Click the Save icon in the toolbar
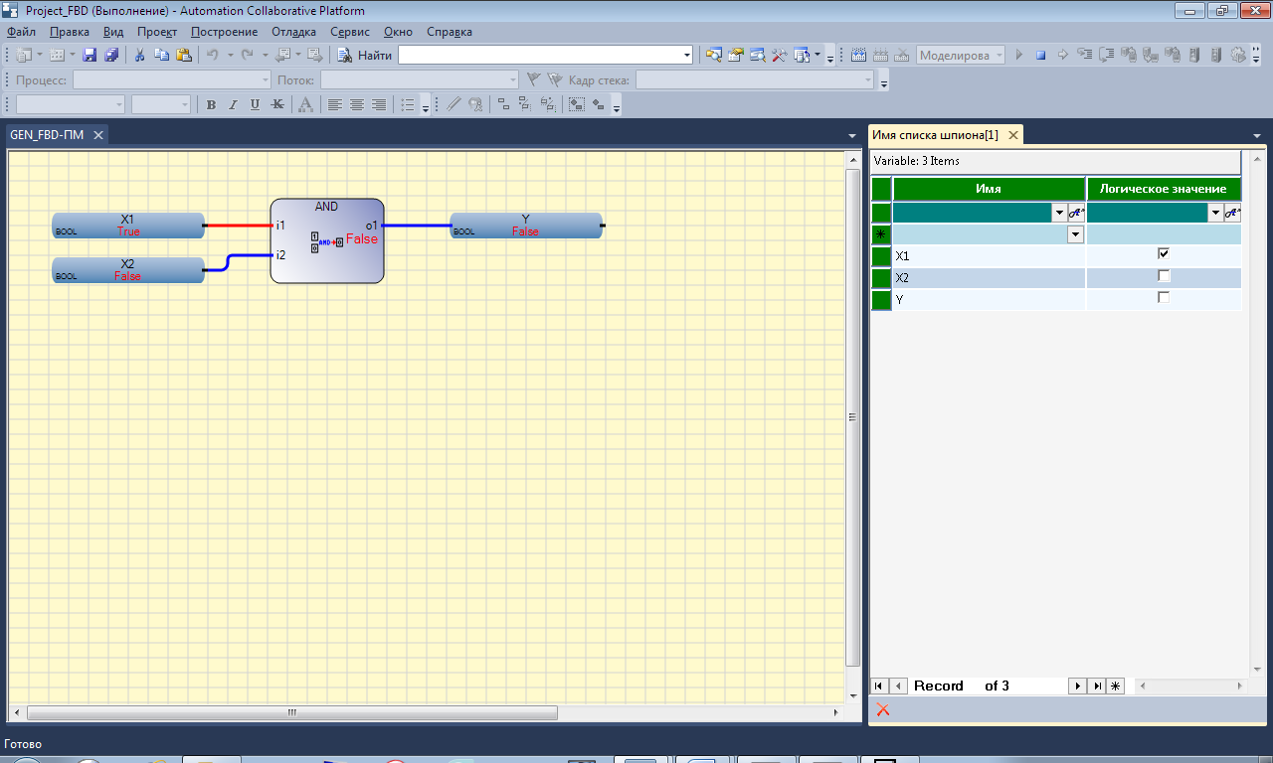Screen dimensions: 1273x763 click(x=90, y=55)
